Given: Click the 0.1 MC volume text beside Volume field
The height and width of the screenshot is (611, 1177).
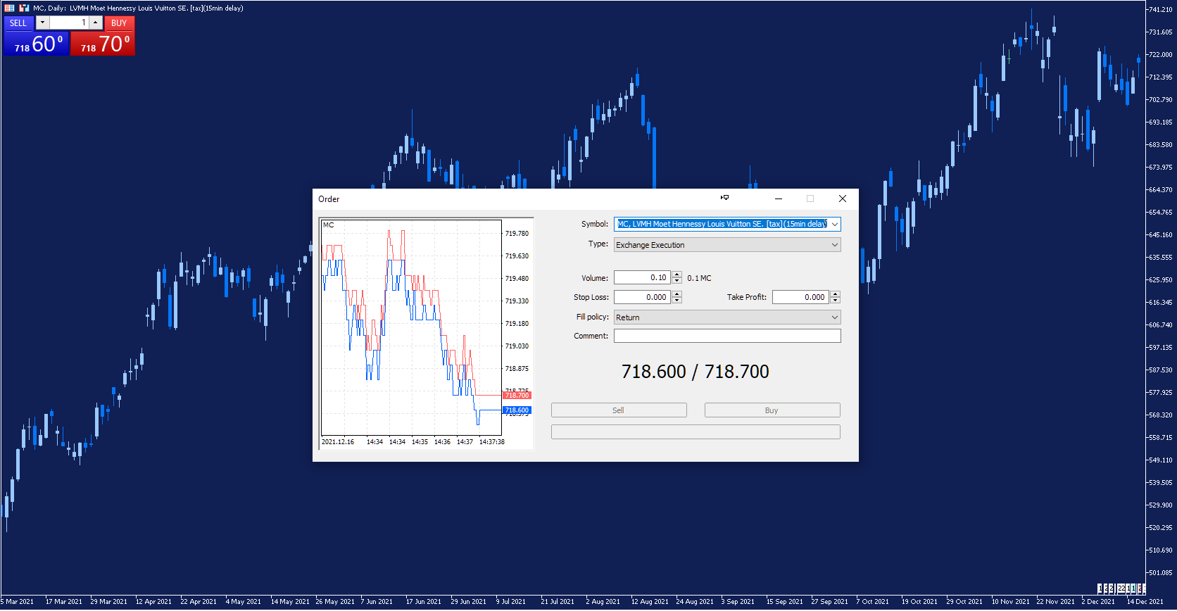Looking at the screenshot, I should pyautogui.click(x=699, y=278).
